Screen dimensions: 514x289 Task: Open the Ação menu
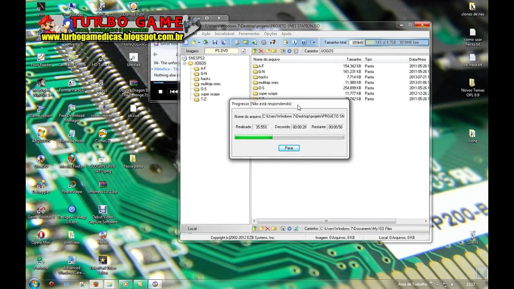click(206, 34)
